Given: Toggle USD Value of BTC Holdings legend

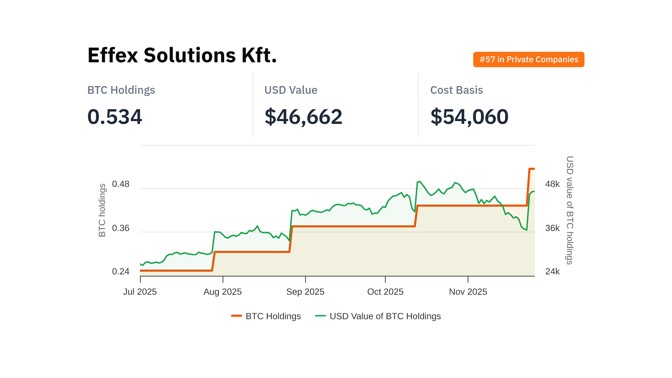Looking at the screenshot, I should [385, 316].
